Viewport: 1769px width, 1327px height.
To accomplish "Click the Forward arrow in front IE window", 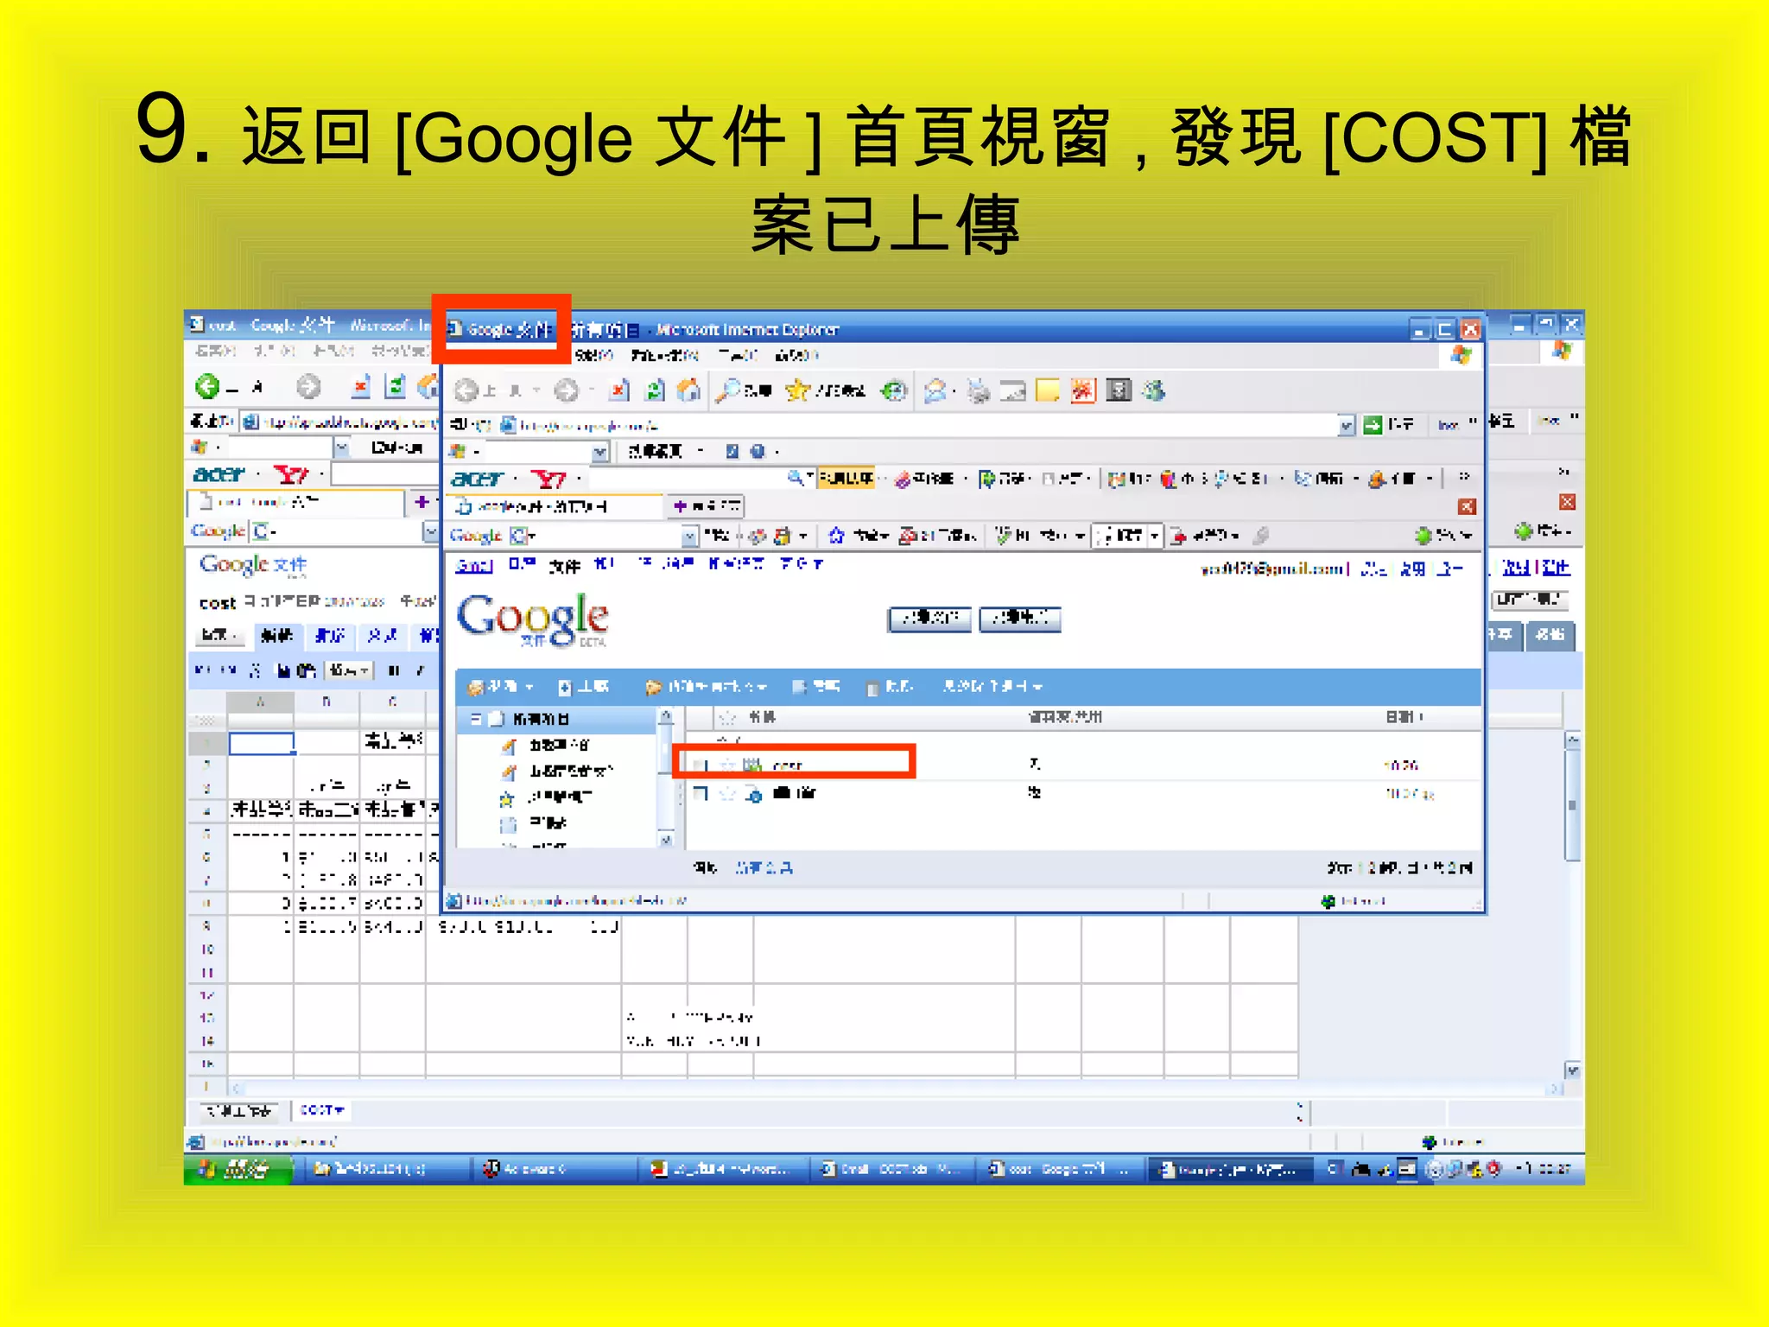I will [x=566, y=390].
